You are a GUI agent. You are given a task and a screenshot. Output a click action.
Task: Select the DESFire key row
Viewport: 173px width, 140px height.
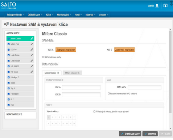point(20,50)
